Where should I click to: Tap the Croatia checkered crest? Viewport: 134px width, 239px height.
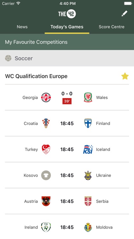coord(46,123)
